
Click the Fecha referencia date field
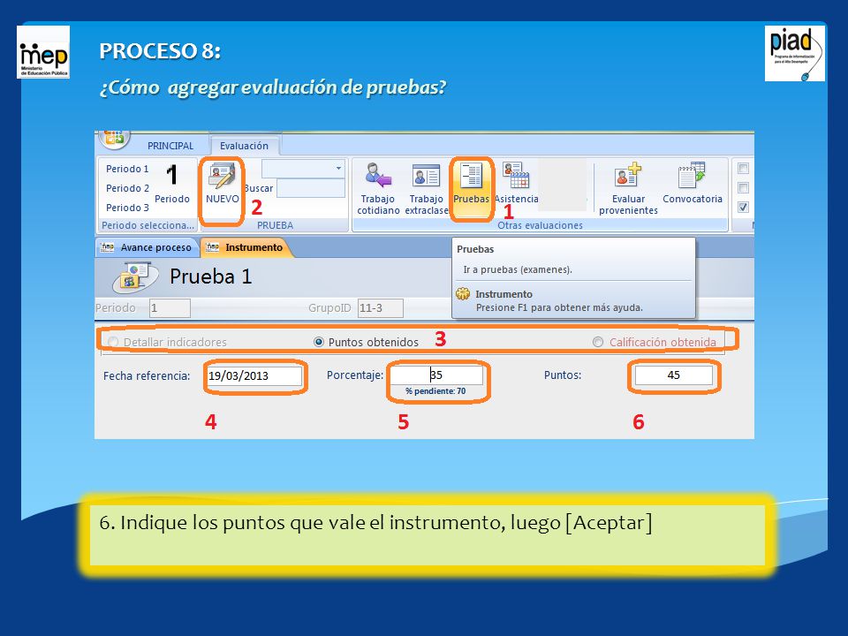254,376
